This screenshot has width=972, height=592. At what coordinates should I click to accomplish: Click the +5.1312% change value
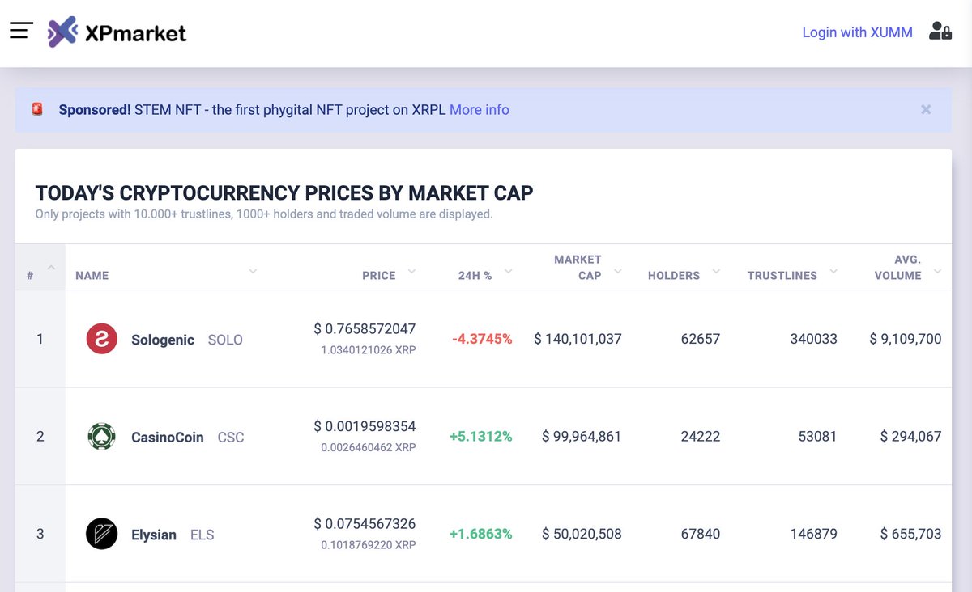481,437
